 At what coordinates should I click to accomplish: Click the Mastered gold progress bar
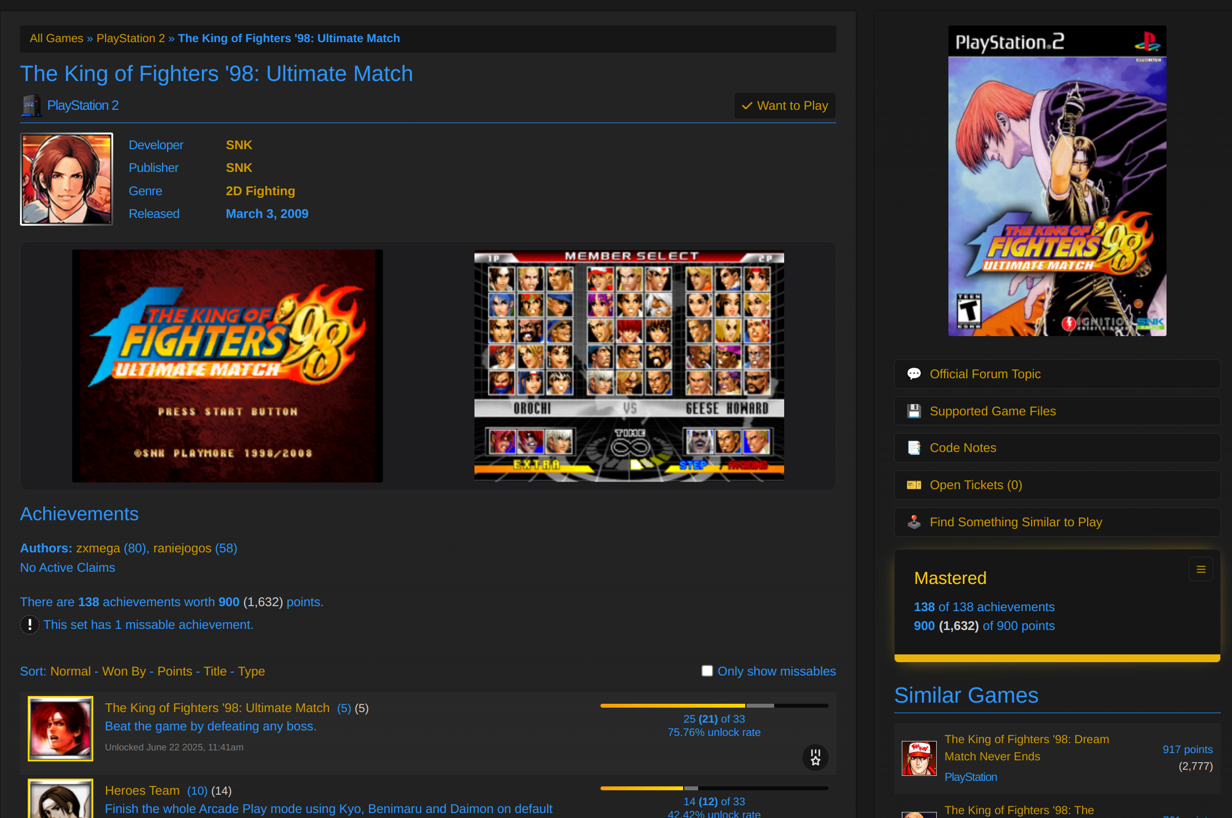[x=1057, y=658]
